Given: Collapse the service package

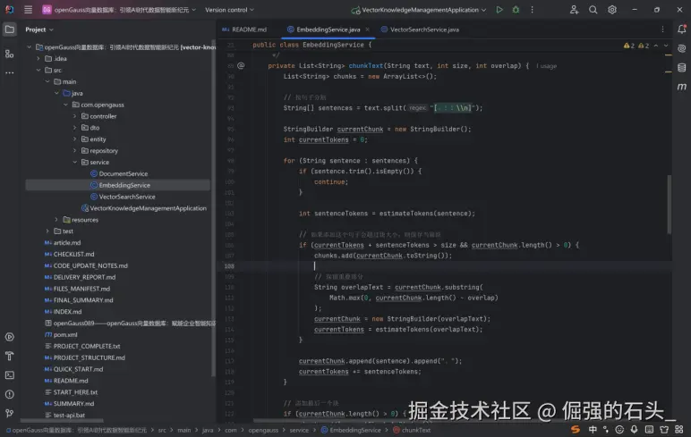Looking at the screenshot, I should [75, 162].
